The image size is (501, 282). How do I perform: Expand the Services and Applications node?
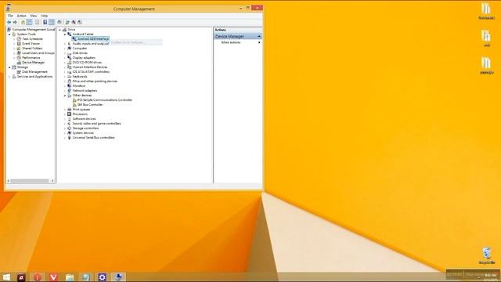click(x=9, y=77)
